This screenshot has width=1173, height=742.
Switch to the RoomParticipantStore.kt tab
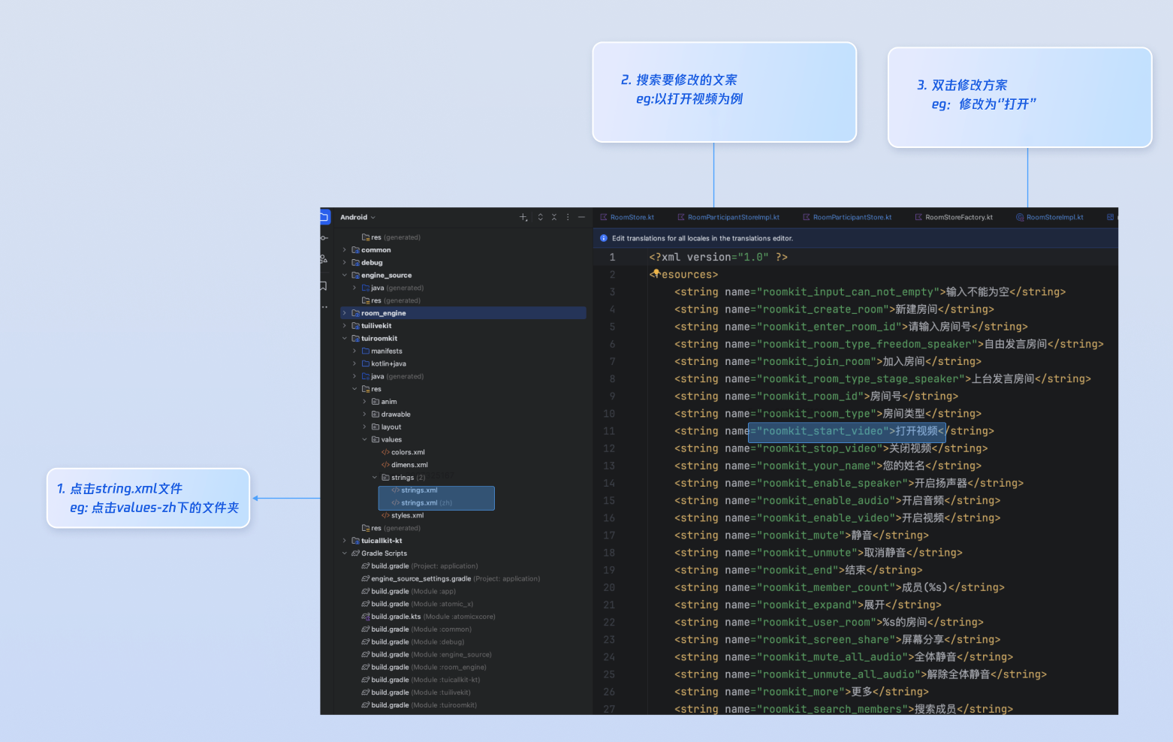pyautogui.click(x=852, y=217)
